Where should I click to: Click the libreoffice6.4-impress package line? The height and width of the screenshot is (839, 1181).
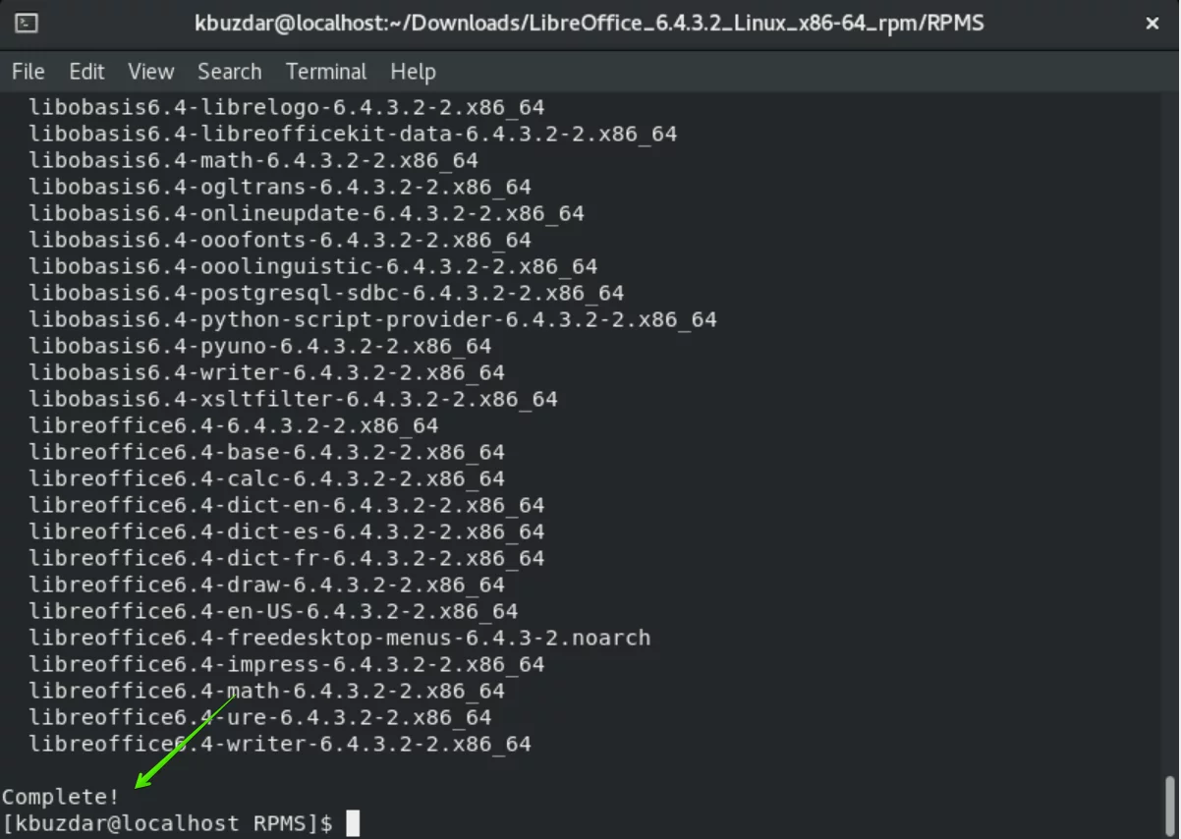287,664
